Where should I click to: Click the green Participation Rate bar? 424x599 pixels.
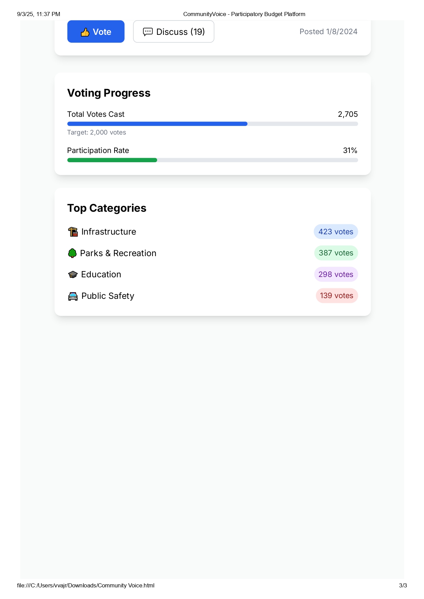pos(112,160)
